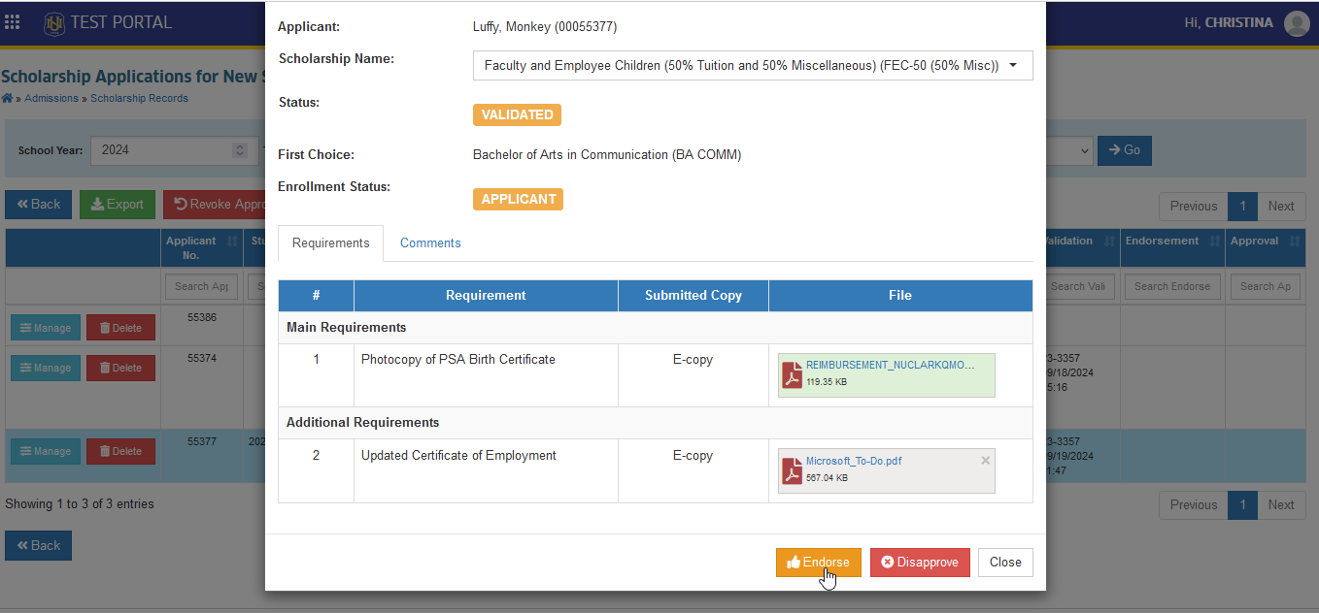Open the dropdown next to Go button
The image size is (1319, 613).
1070,150
